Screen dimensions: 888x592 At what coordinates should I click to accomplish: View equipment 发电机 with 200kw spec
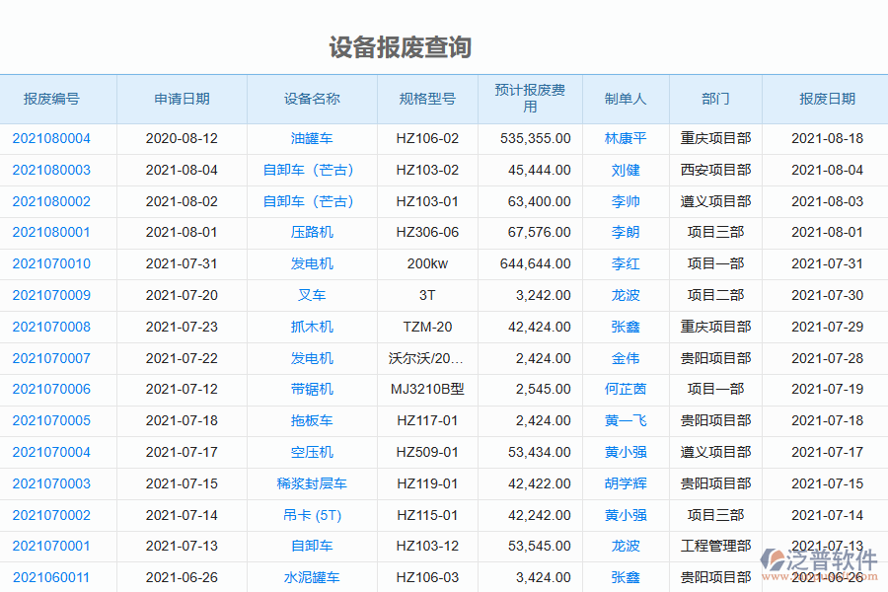pyautogui.click(x=311, y=263)
